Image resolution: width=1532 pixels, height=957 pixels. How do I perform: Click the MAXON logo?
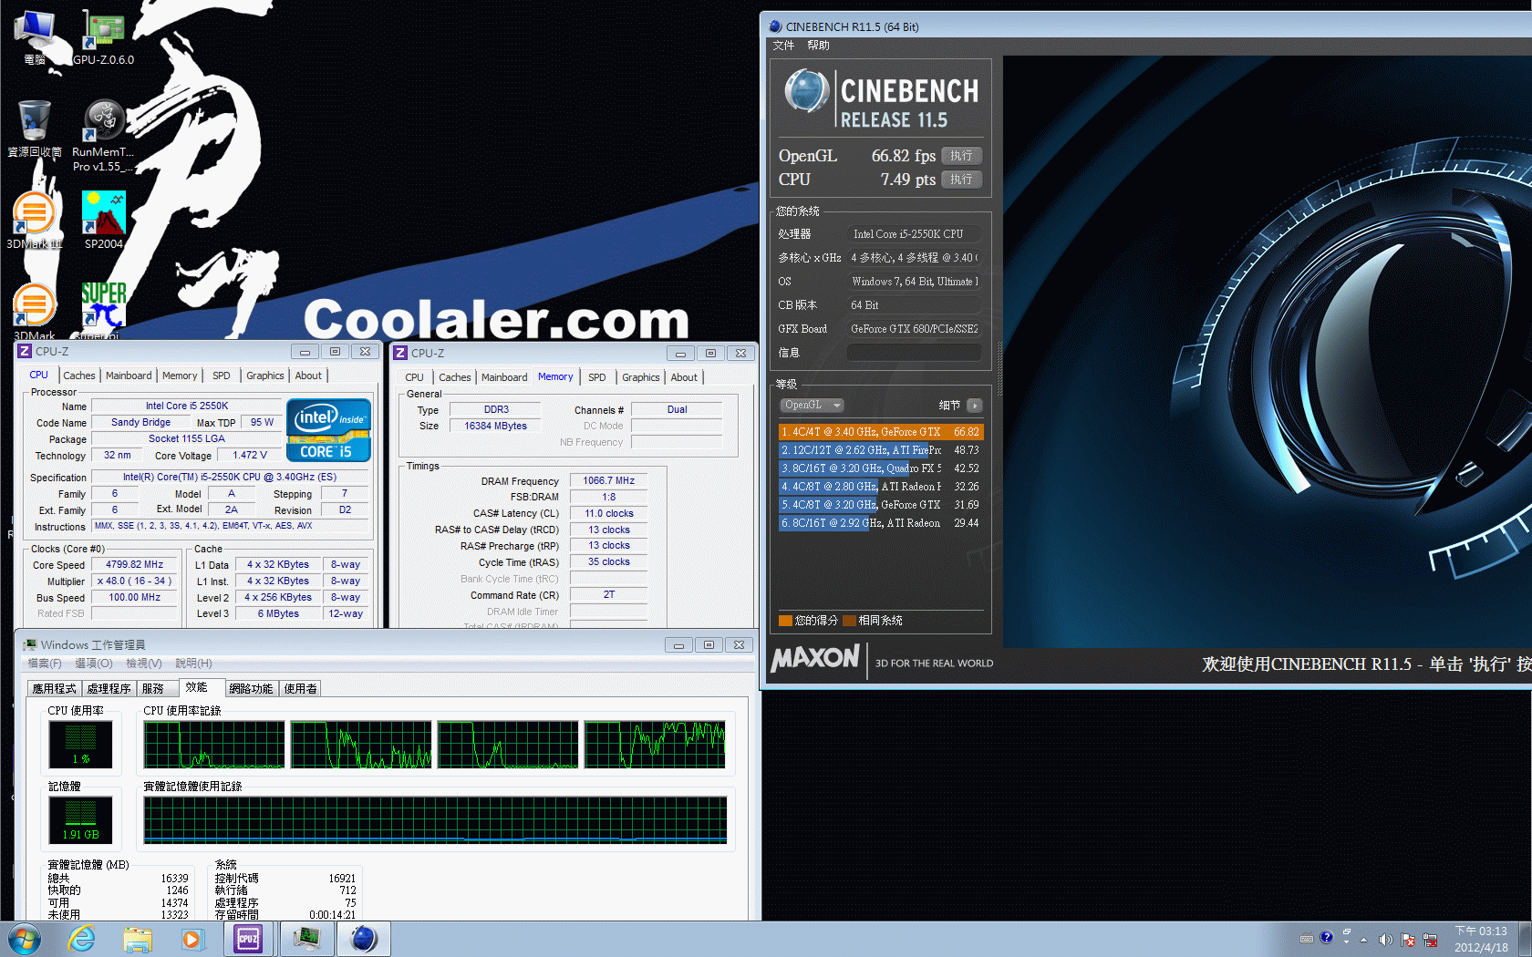tap(815, 658)
